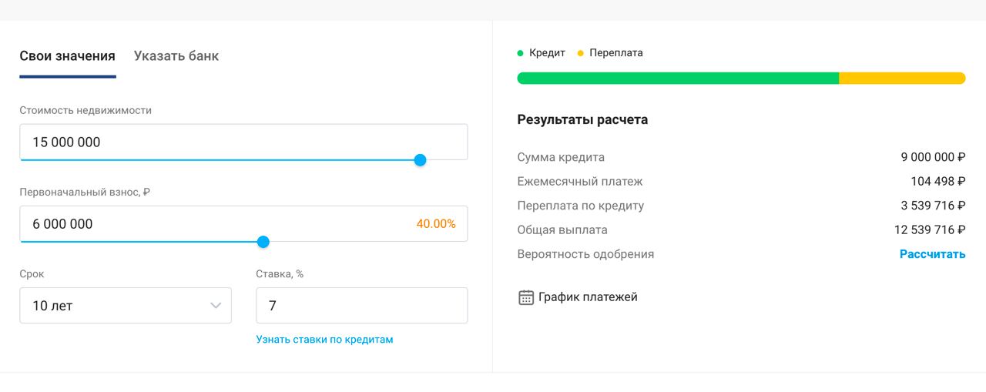Viewport: 986px width, 392px height.
Task: Click into the Ставка, % input field
Action: [x=361, y=306]
